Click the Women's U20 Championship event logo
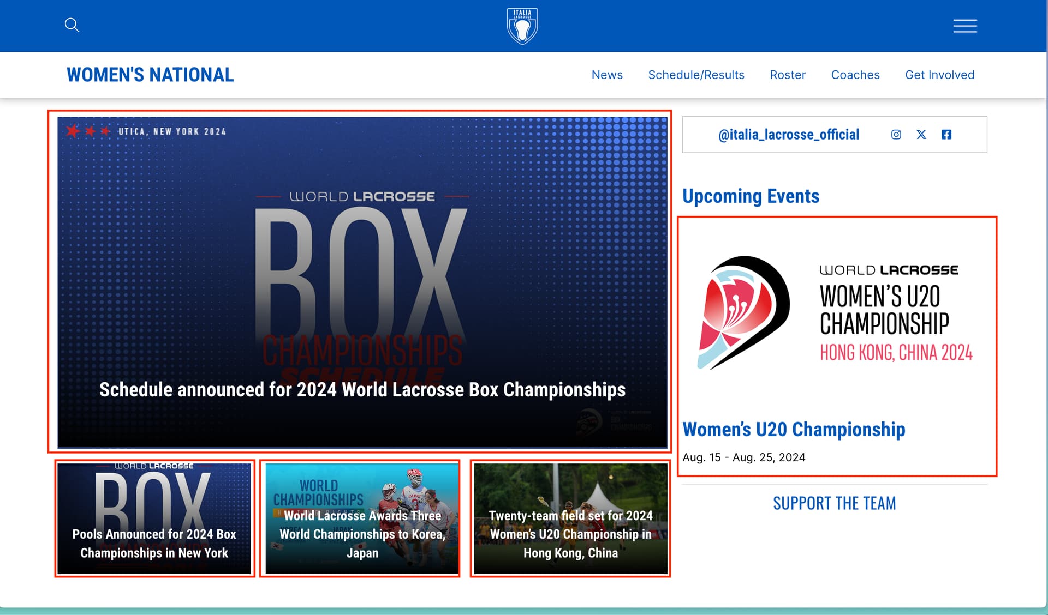Image resolution: width=1048 pixels, height=615 pixels. tap(835, 313)
